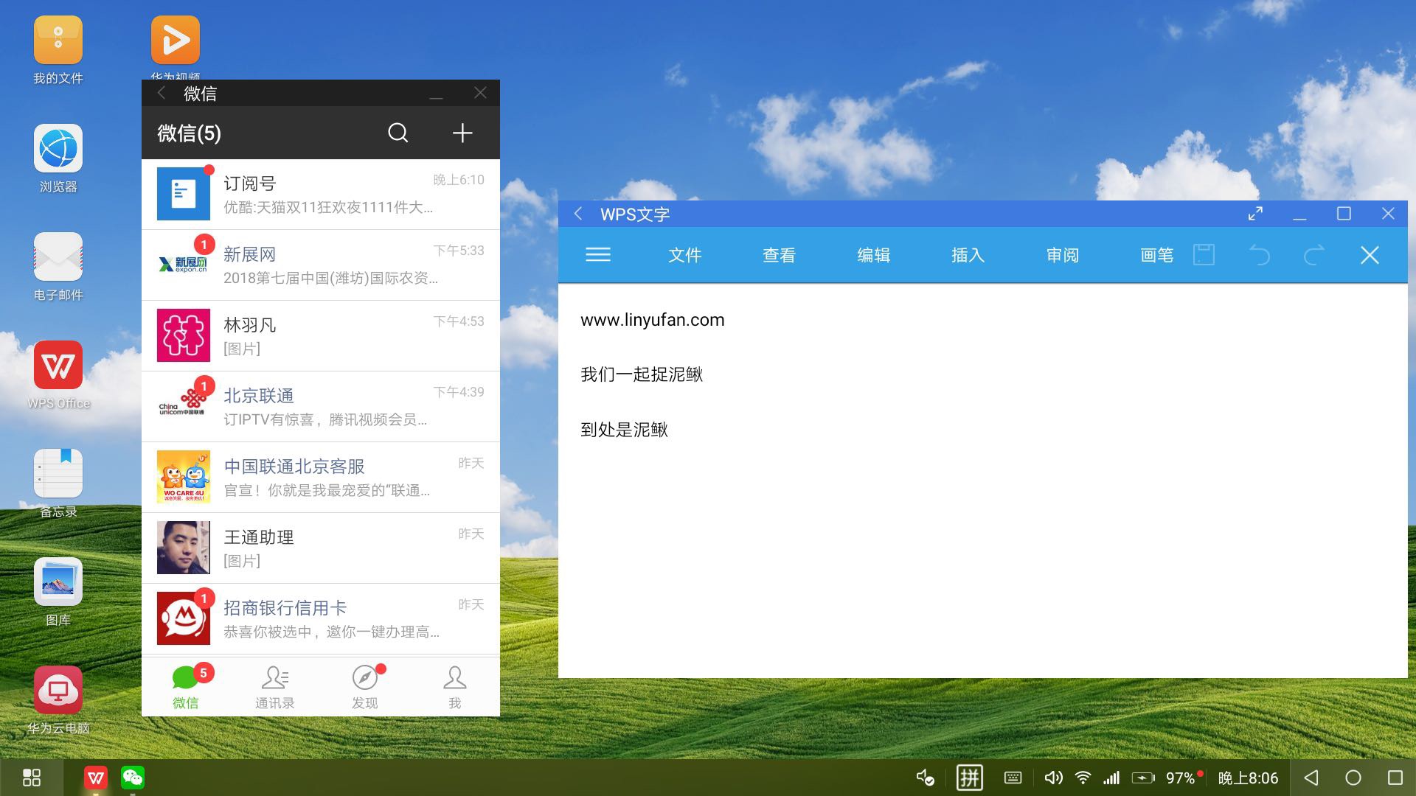Go back using WPS文字 back arrow

point(577,214)
